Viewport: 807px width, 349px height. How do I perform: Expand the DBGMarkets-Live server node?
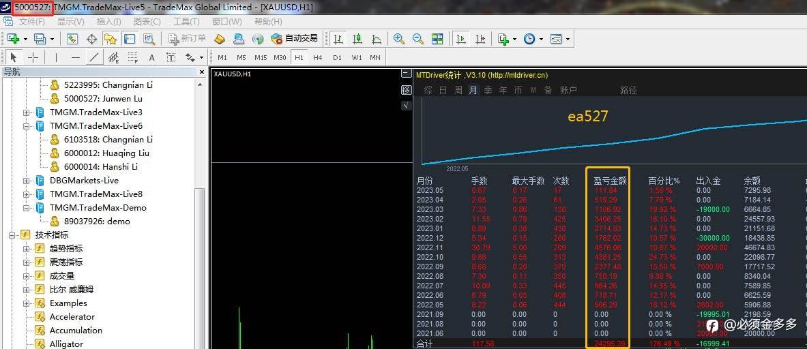tap(26, 181)
